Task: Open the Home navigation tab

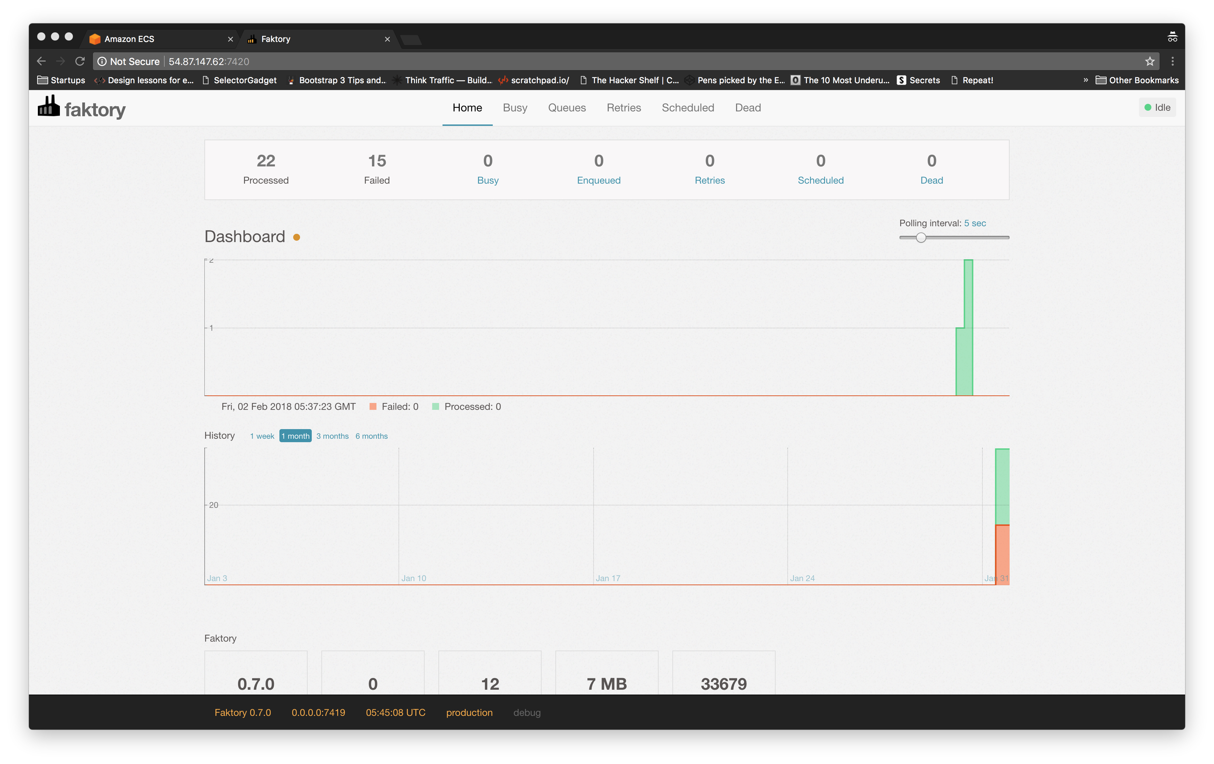Action: pos(467,108)
